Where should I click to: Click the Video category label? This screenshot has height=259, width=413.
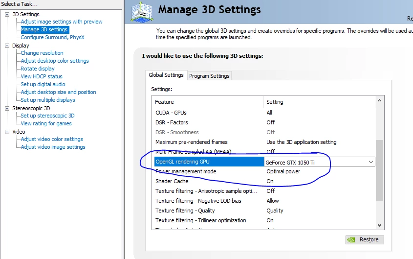(19, 132)
